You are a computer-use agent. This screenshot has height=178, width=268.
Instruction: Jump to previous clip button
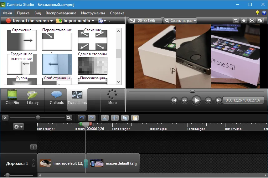pos(174,100)
